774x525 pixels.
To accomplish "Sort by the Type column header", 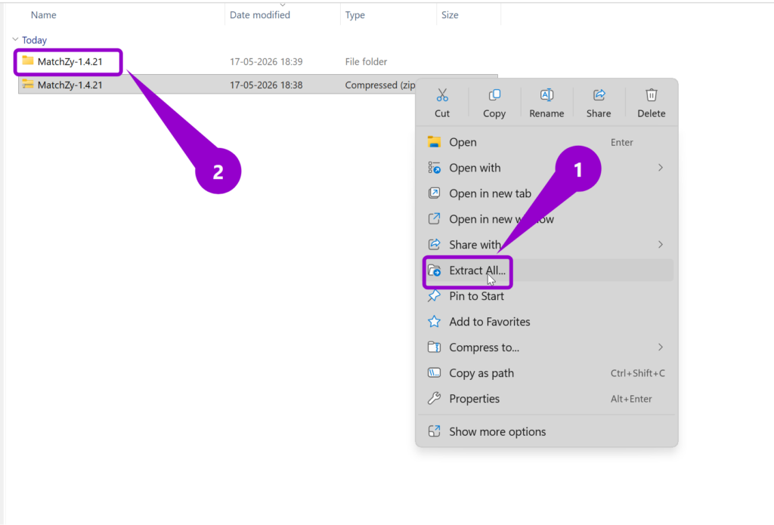I will click(x=355, y=15).
